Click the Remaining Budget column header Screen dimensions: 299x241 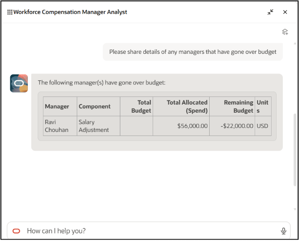tap(232, 106)
